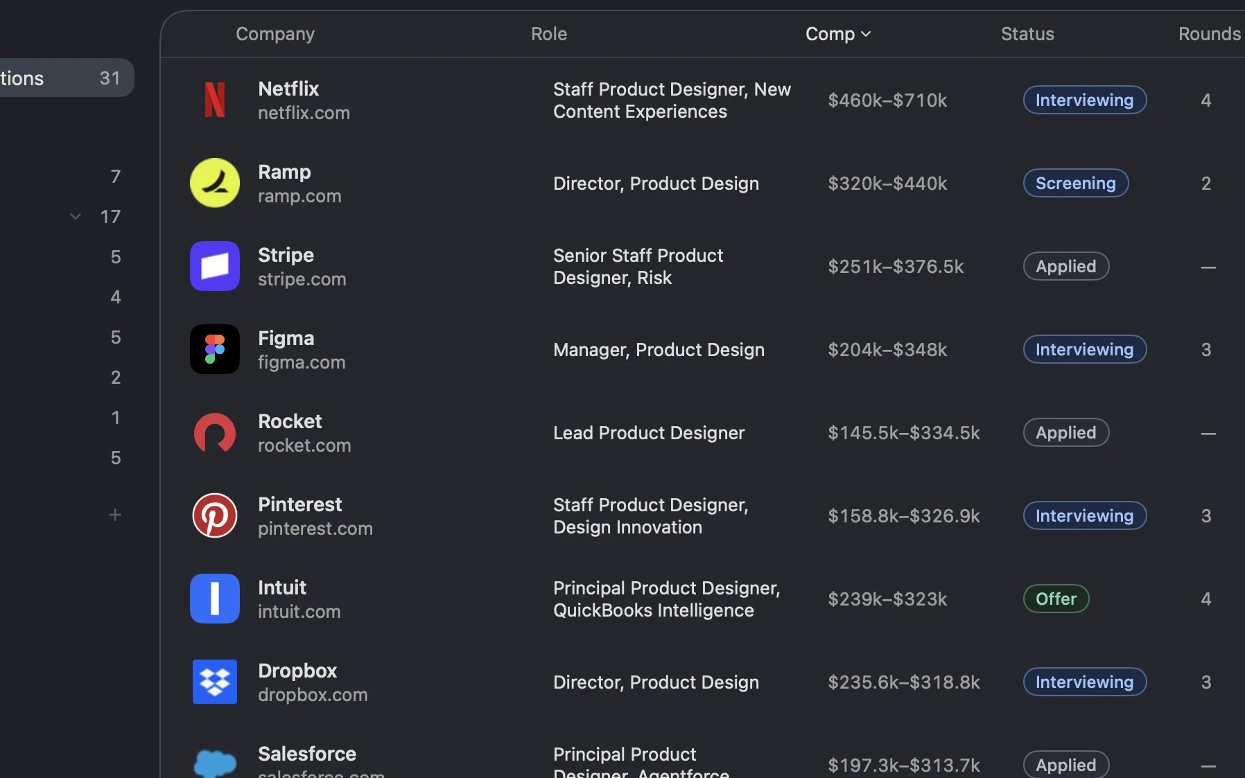
Task: Click the Netflix company logo
Action: (215, 100)
